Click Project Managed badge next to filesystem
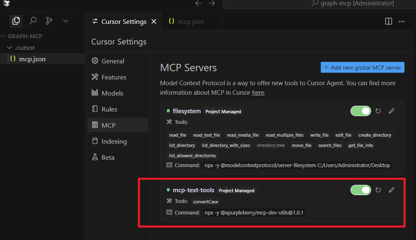 click(223, 112)
